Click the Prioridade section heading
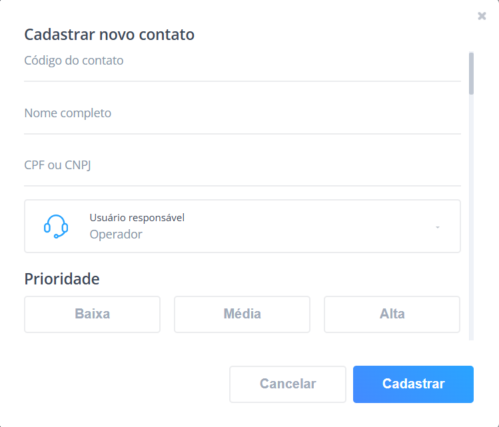 62,279
